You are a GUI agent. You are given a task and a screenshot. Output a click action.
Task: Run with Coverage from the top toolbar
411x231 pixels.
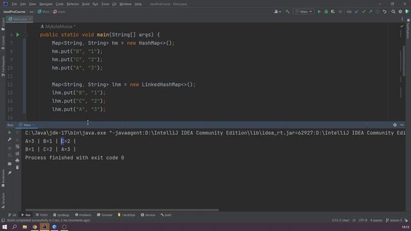(333, 12)
